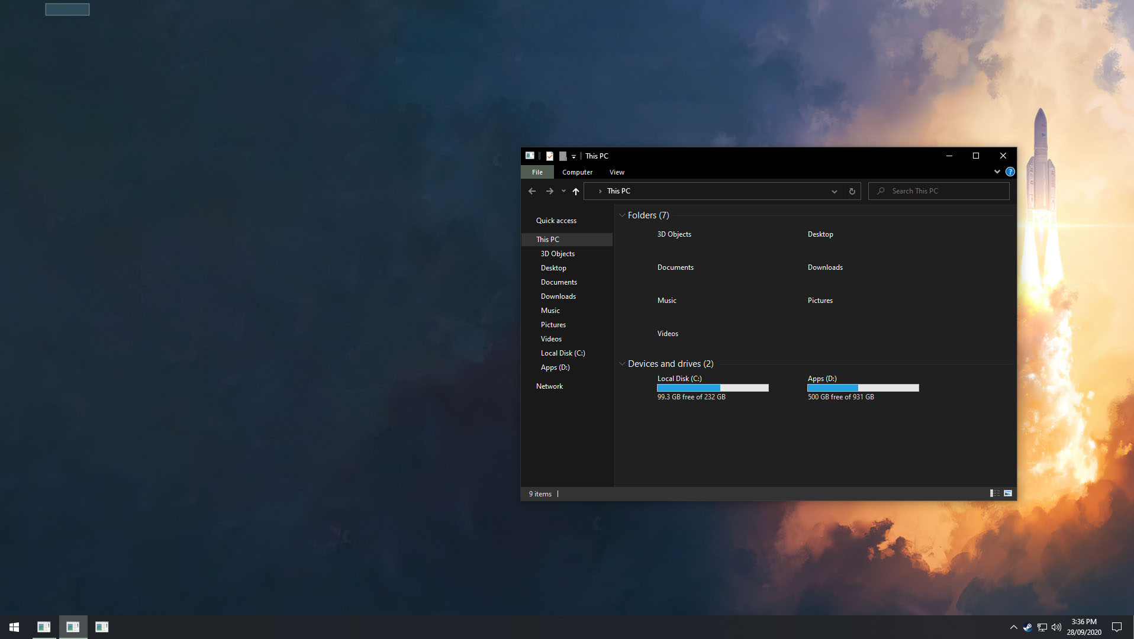Select Music in navigation pane
Image resolution: width=1134 pixels, height=639 pixels.
pyautogui.click(x=550, y=311)
